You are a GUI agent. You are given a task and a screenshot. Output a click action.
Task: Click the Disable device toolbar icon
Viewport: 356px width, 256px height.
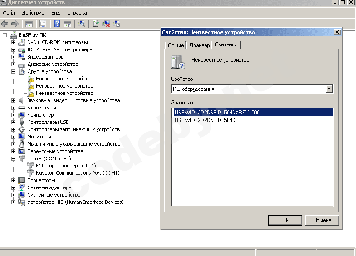point(117,24)
